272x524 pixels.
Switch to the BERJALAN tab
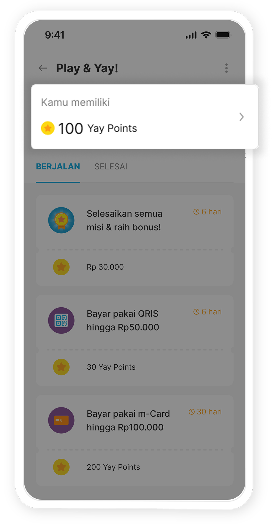click(58, 167)
